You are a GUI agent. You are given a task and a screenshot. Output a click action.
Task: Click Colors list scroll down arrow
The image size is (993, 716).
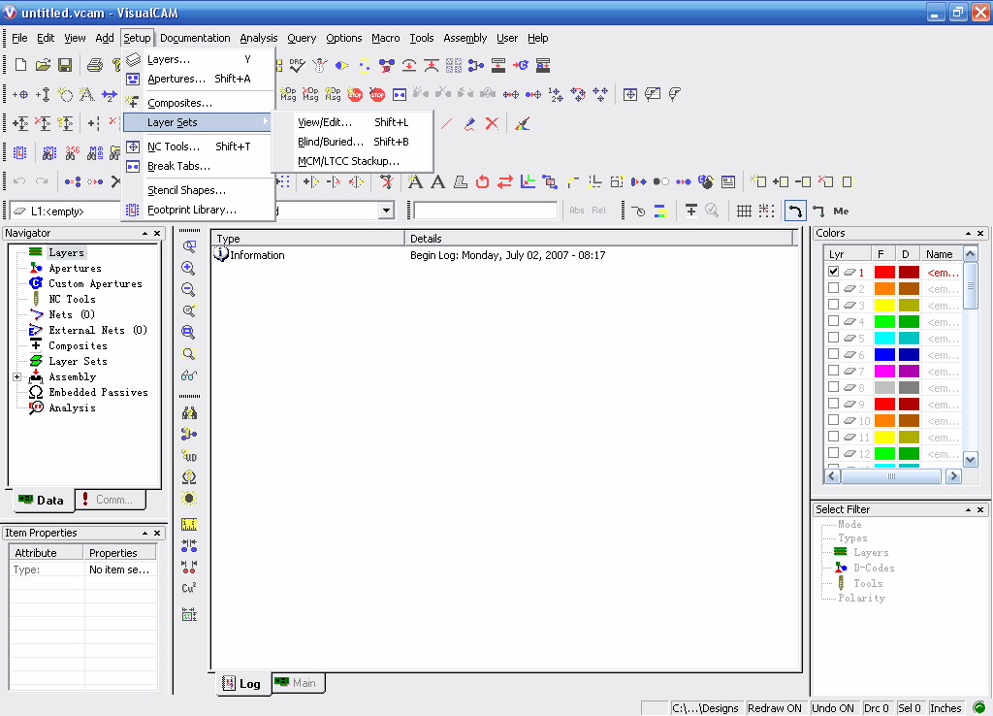(970, 459)
